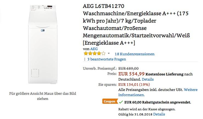Open the delivery Details link next to Deutschland

[148, 79]
